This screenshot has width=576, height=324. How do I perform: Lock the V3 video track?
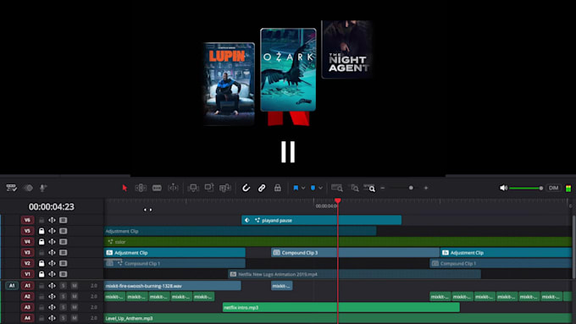pyautogui.click(x=42, y=252)
